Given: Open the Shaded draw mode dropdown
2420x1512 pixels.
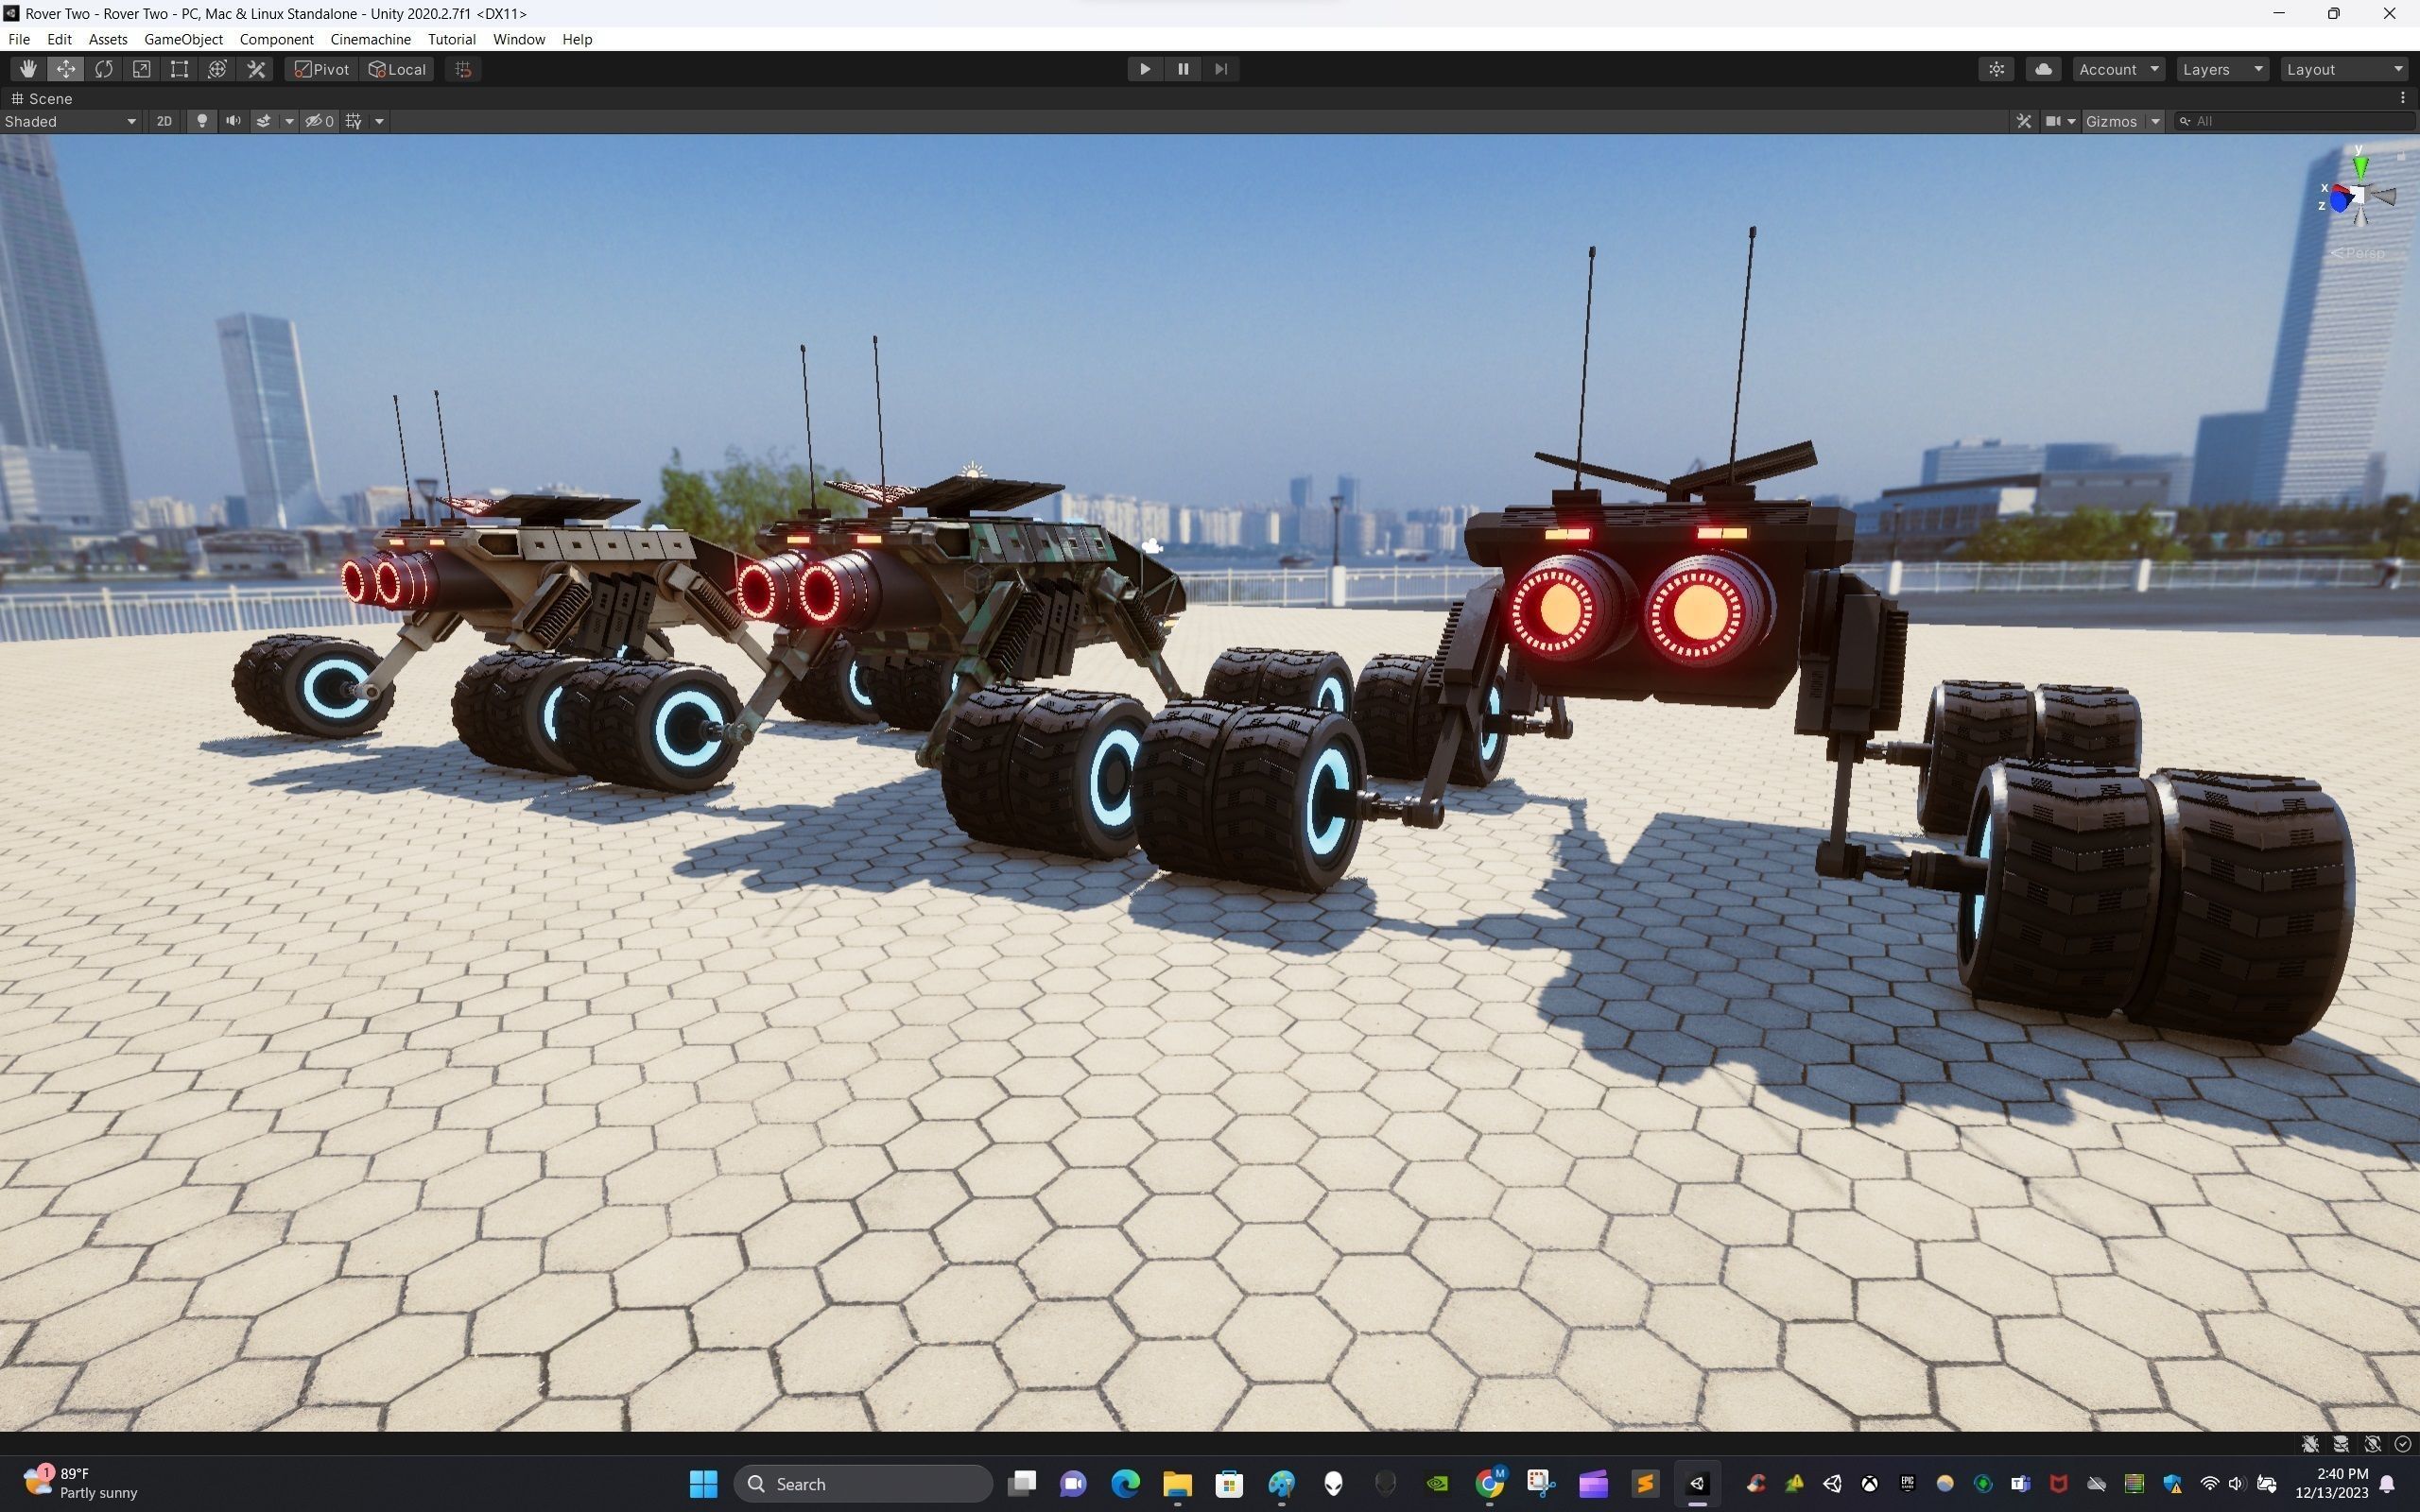Looking at the screenshot, I should tap(70, 121).
